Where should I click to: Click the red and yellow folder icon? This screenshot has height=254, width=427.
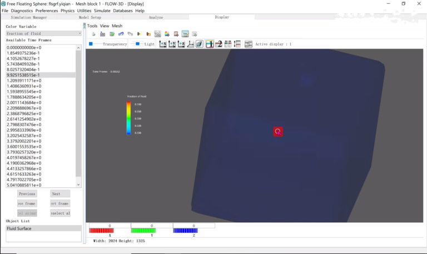(148, 34)
